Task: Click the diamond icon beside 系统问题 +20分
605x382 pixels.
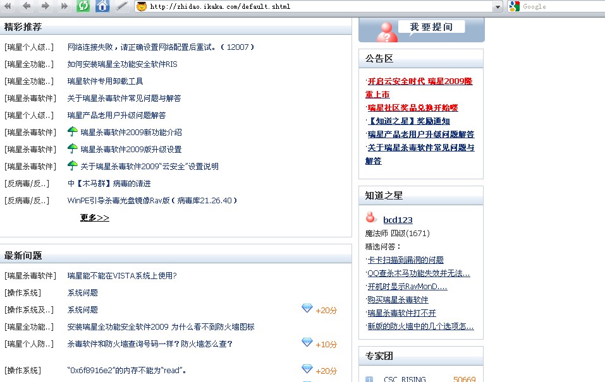Action: (x=307, y=308)
